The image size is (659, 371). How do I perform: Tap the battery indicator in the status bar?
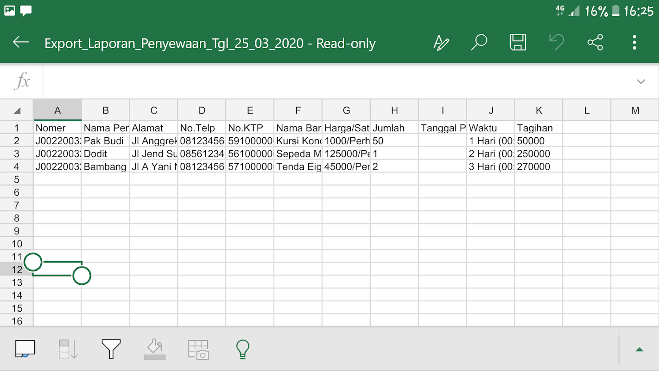[615, 11]
